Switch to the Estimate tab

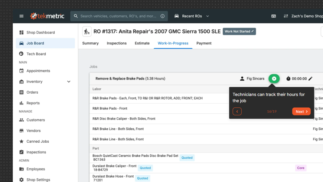click(142, 43)
